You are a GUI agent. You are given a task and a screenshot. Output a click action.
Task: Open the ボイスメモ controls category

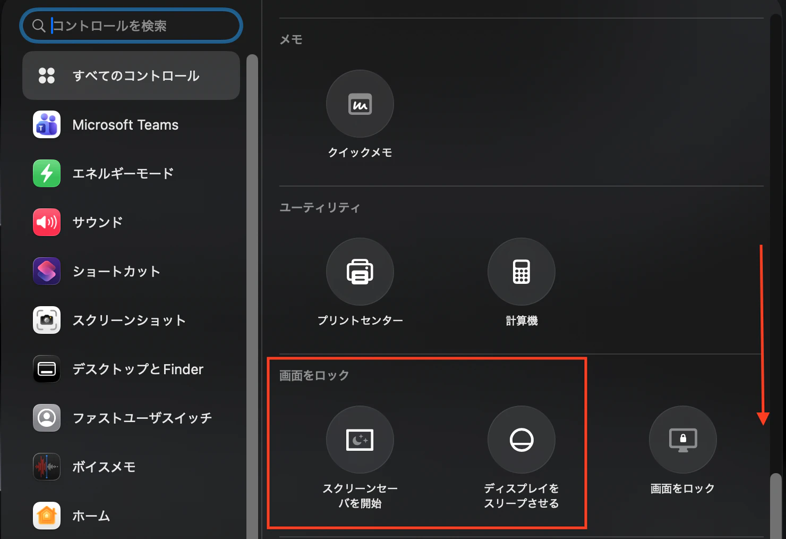(131, 467)
